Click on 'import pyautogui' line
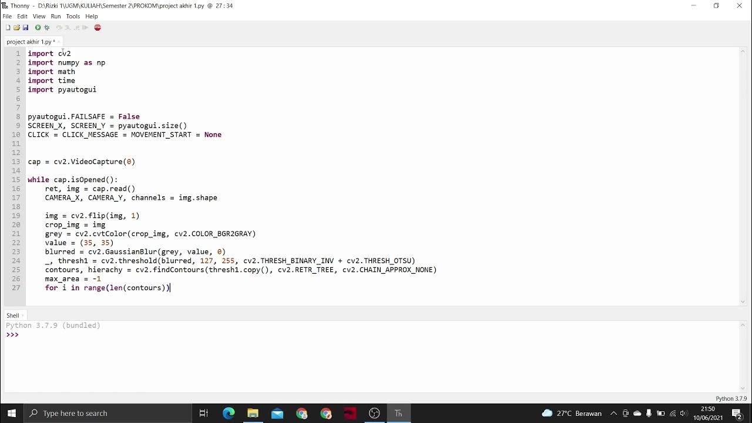The height and width of the screenshot is (423, 752). (x=62, y=89)
